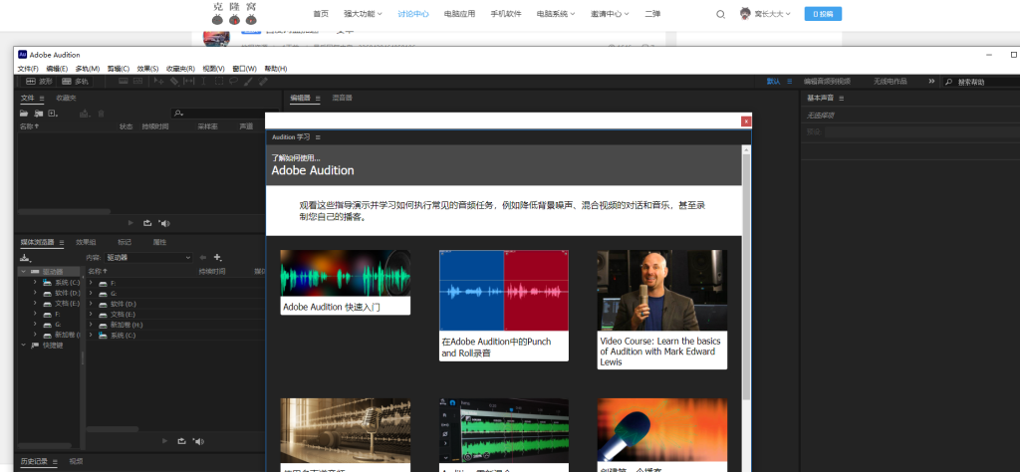The width and height of the screenshot is (1020, 472).
Task: Select 编辑音频到视频 workspace
Action: (827, 82)
